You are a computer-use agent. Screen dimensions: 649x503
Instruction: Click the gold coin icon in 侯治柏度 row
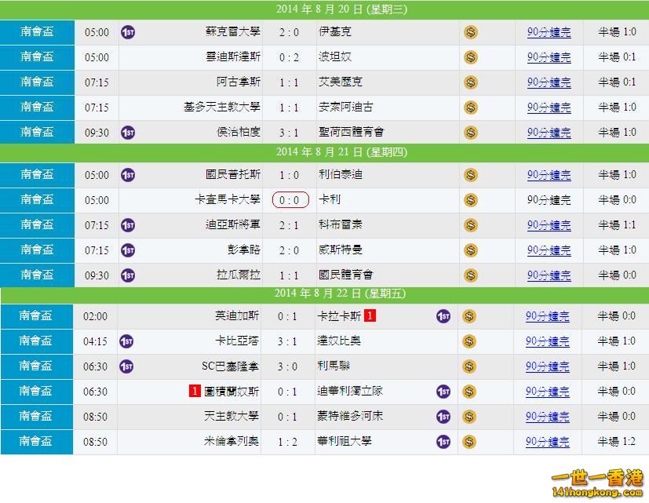point(471,133)
